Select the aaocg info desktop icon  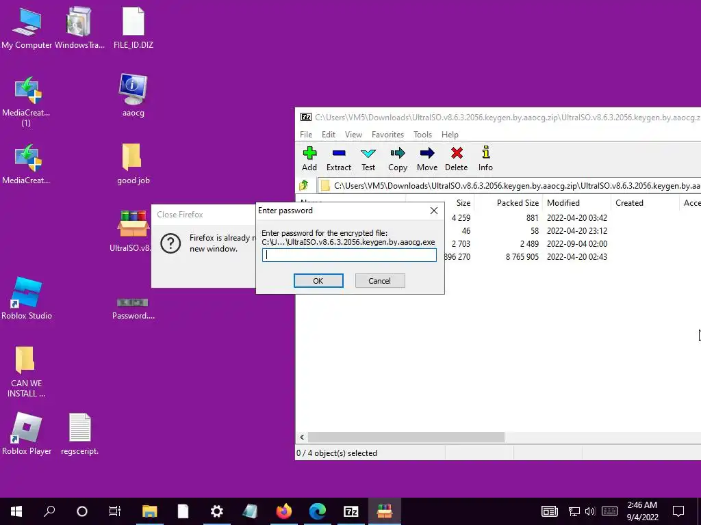click(133, 96)
